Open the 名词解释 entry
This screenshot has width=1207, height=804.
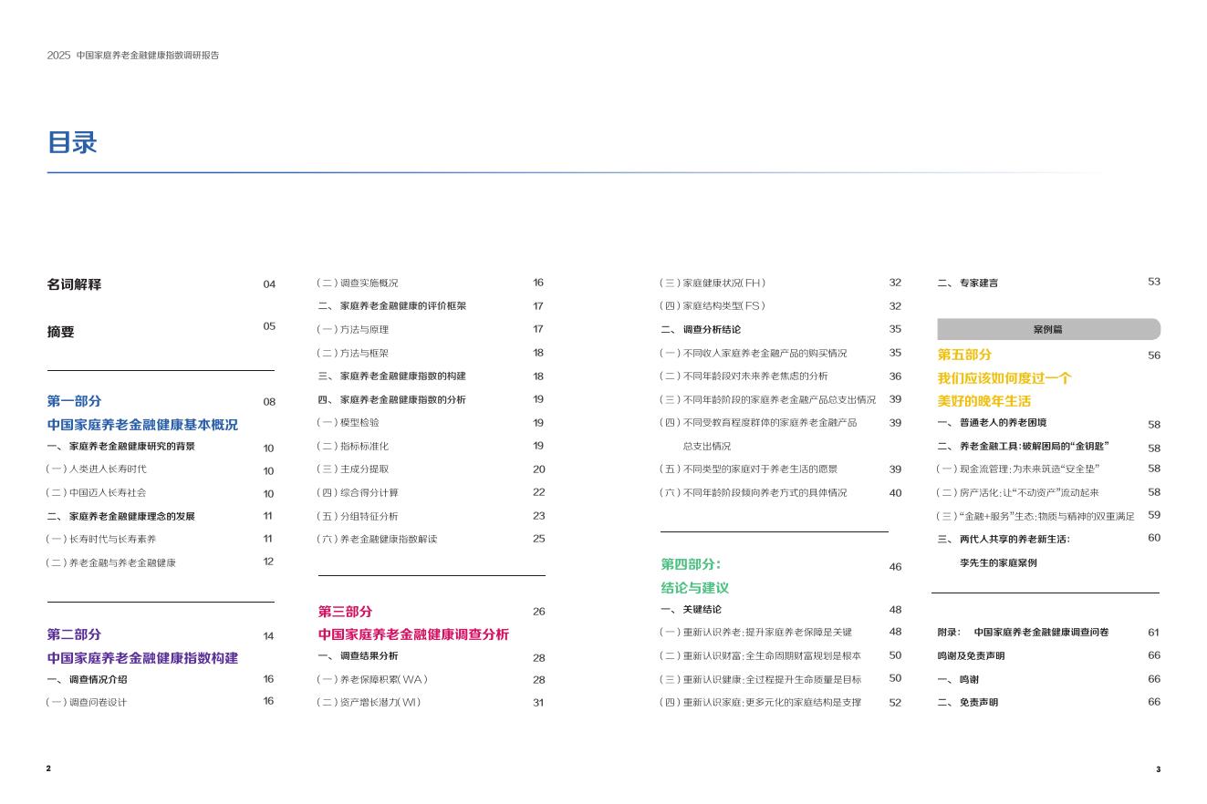(74, 284)
